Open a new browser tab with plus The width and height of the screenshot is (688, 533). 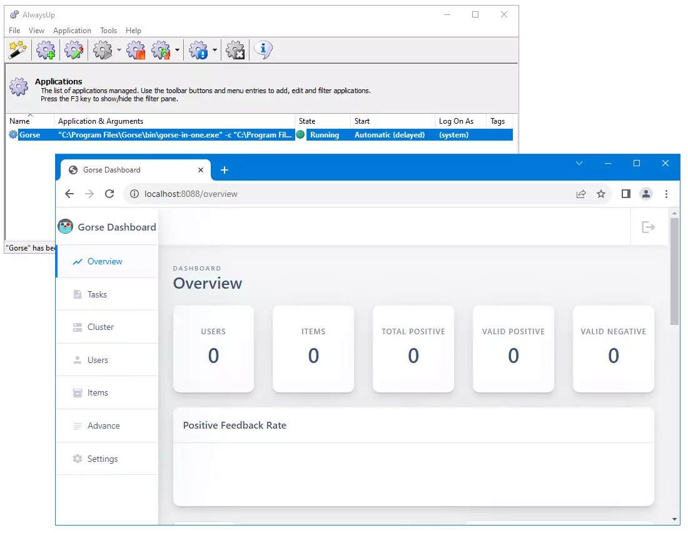point(224,169)
